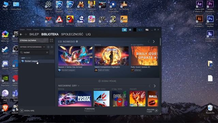
Task: Open NIEDAWNE GRY sort dropdown
Action: point(79,86)
